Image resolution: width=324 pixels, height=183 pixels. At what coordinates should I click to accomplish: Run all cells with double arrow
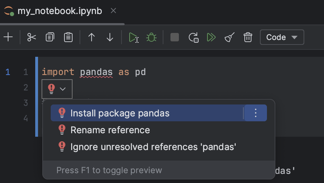[x=211, y=37]
